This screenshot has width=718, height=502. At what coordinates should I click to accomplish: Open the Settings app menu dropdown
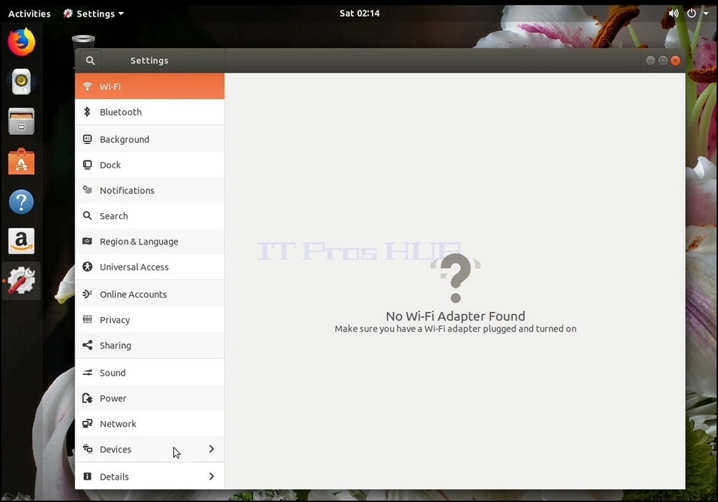click(x=94, y=13)
